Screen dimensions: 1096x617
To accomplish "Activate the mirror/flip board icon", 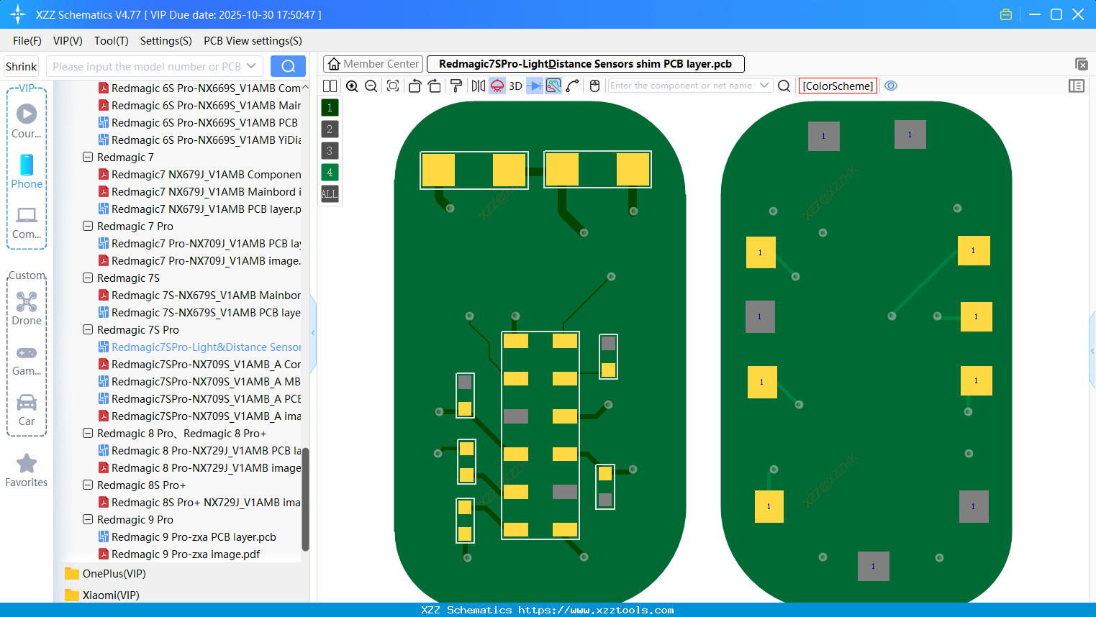I will [x=477, y=86].
